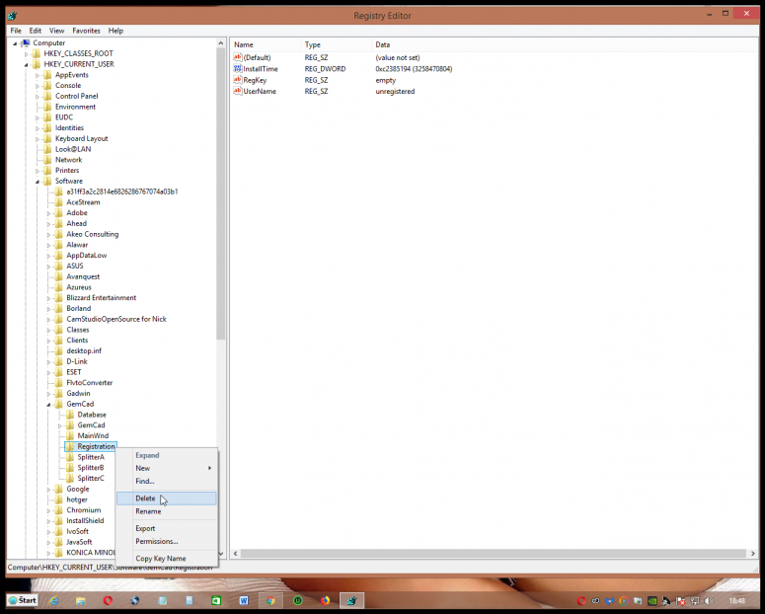Expand the Google key
This screenshot has height=614, width=765.
click(48, 490)
